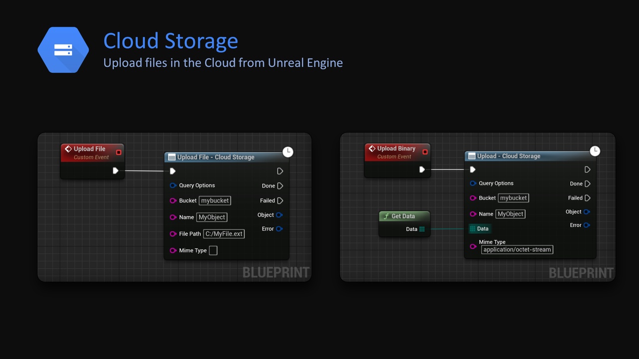This screenshot has height=359, width=639.
Task: Click the exec output pin of Upload Binary event
Action: click(x=422, y=170)
